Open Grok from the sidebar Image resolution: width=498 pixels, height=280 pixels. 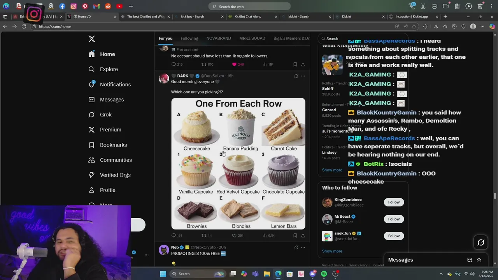tap(100, 115)
